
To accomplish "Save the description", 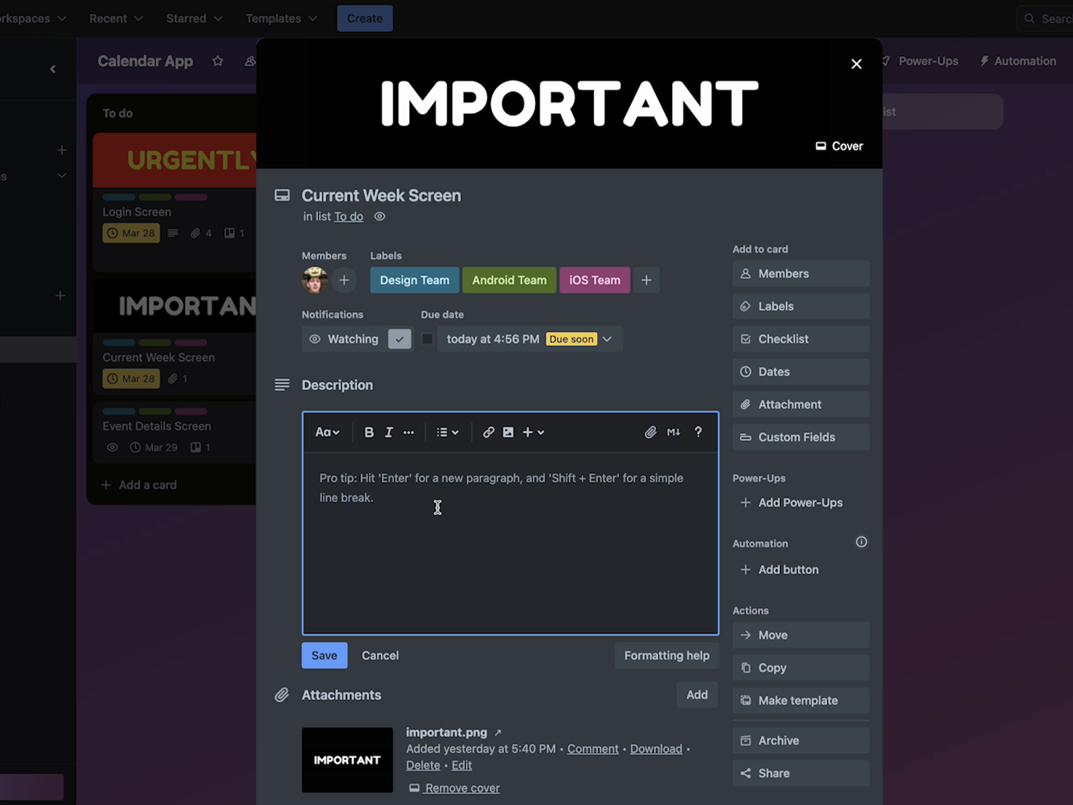I will pos(324,655).
